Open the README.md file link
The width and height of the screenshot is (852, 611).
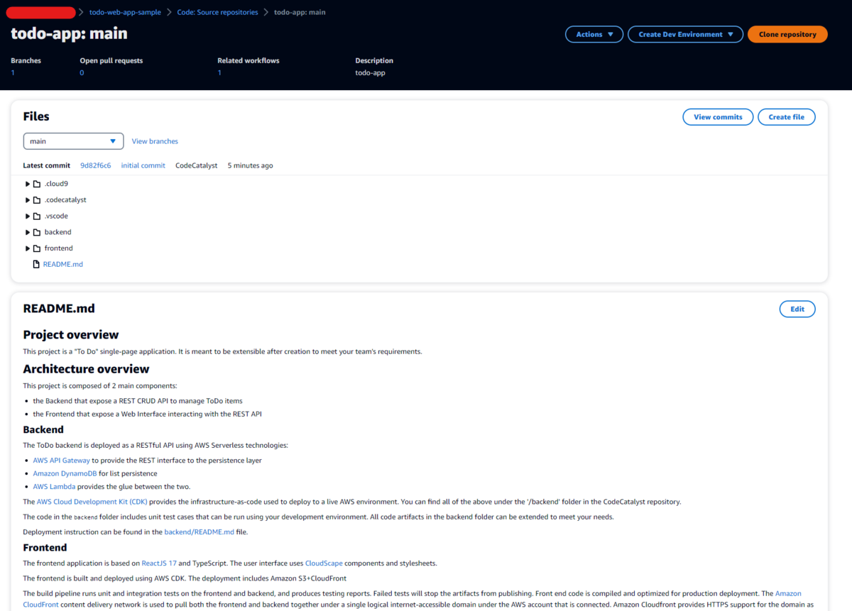coord(63,265)
